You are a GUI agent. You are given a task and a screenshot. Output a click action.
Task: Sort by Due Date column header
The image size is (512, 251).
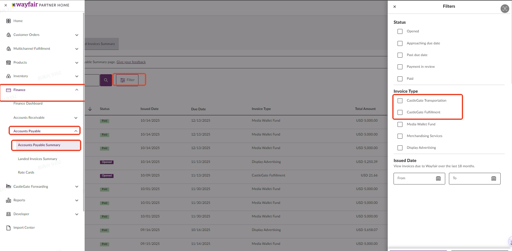198,109
